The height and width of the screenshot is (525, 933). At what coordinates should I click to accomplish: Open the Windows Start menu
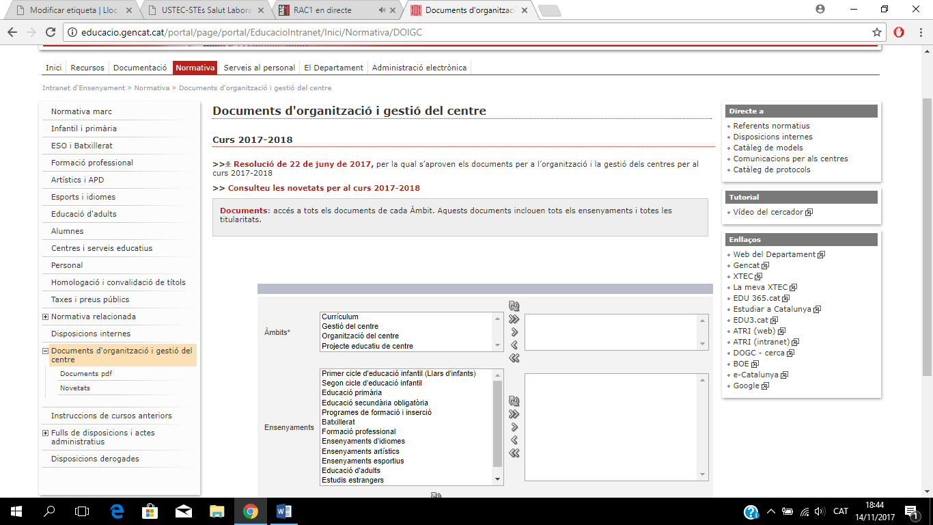(16, 511)
